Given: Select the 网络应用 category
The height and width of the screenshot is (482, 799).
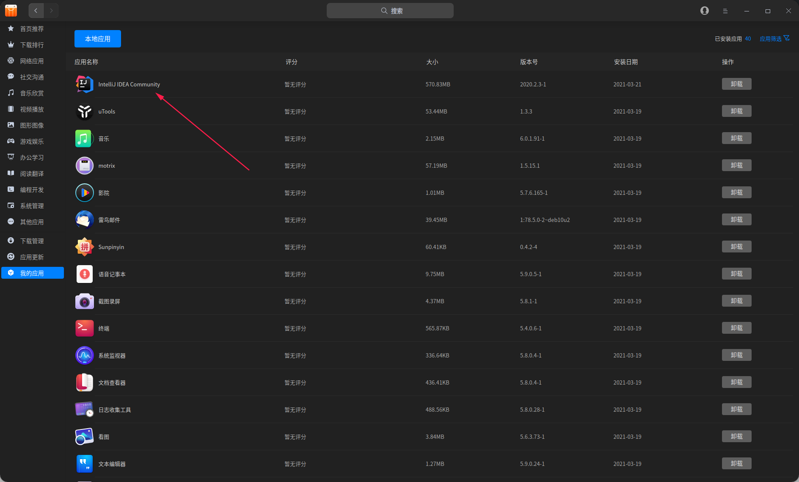Looking at the screenshot, I should 33,61.
